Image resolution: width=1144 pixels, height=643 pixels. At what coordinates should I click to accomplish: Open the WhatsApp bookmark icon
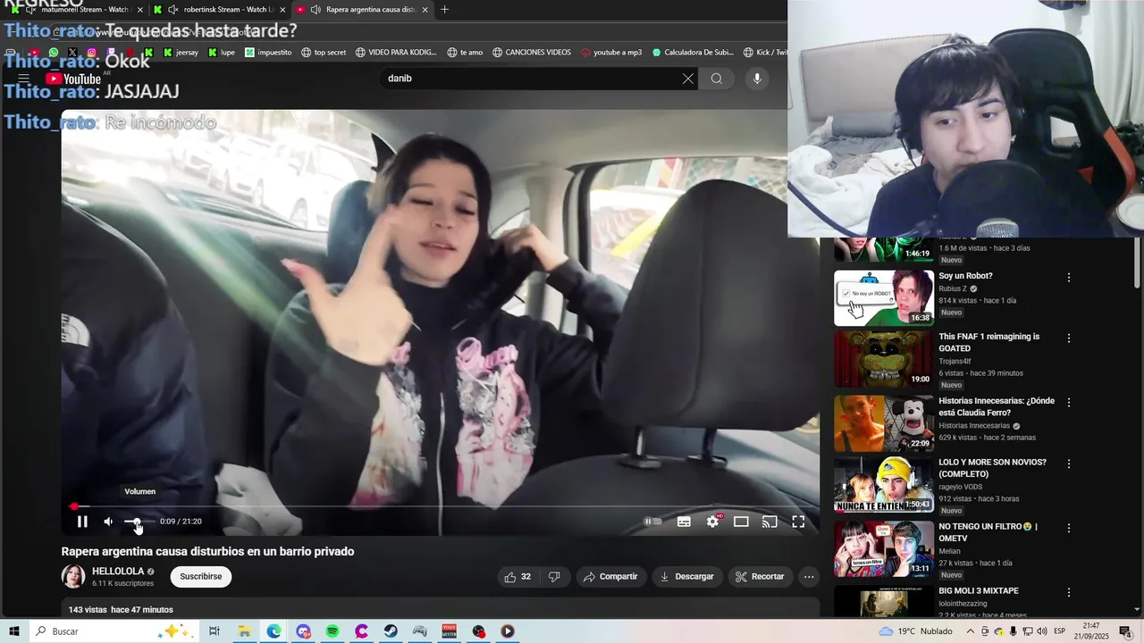(x=54, y=53)
